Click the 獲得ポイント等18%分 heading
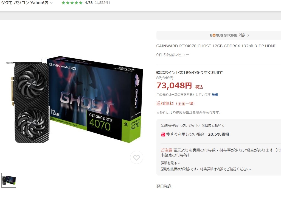The image size is (281, 200). click(189, 73)
